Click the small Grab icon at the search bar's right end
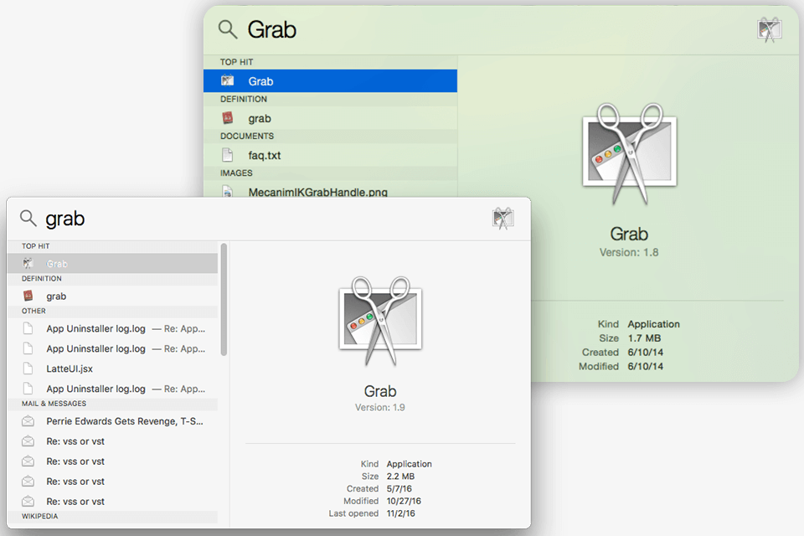This screenshot has height=536, width=804. tap(503, 219)
